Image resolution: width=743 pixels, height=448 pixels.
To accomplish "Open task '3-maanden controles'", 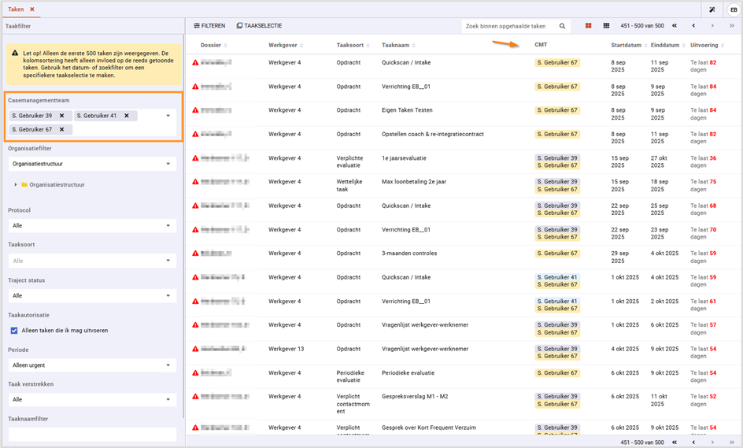I will (x=409, y=254).
